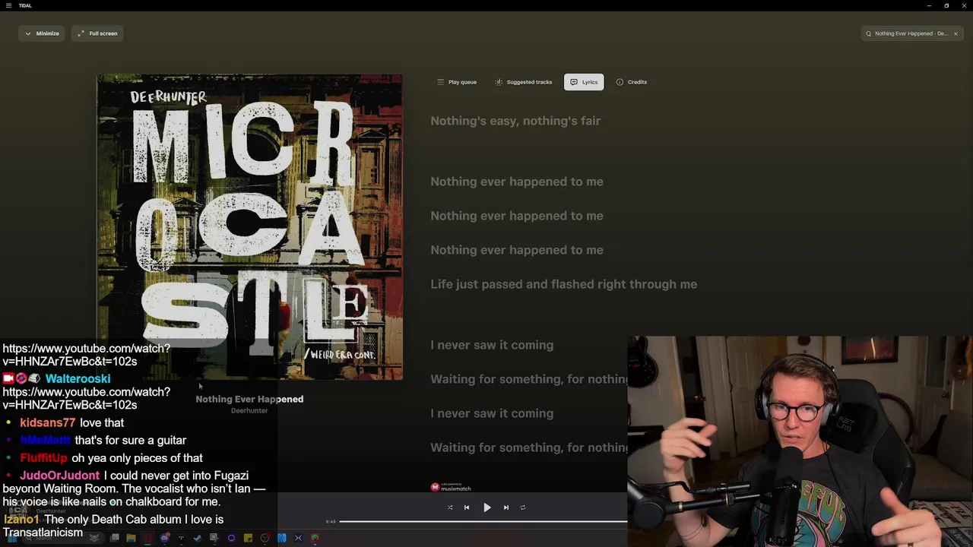Jump to lyric "Nothing's easy, nothing's fair"

(x=515, y=121)
